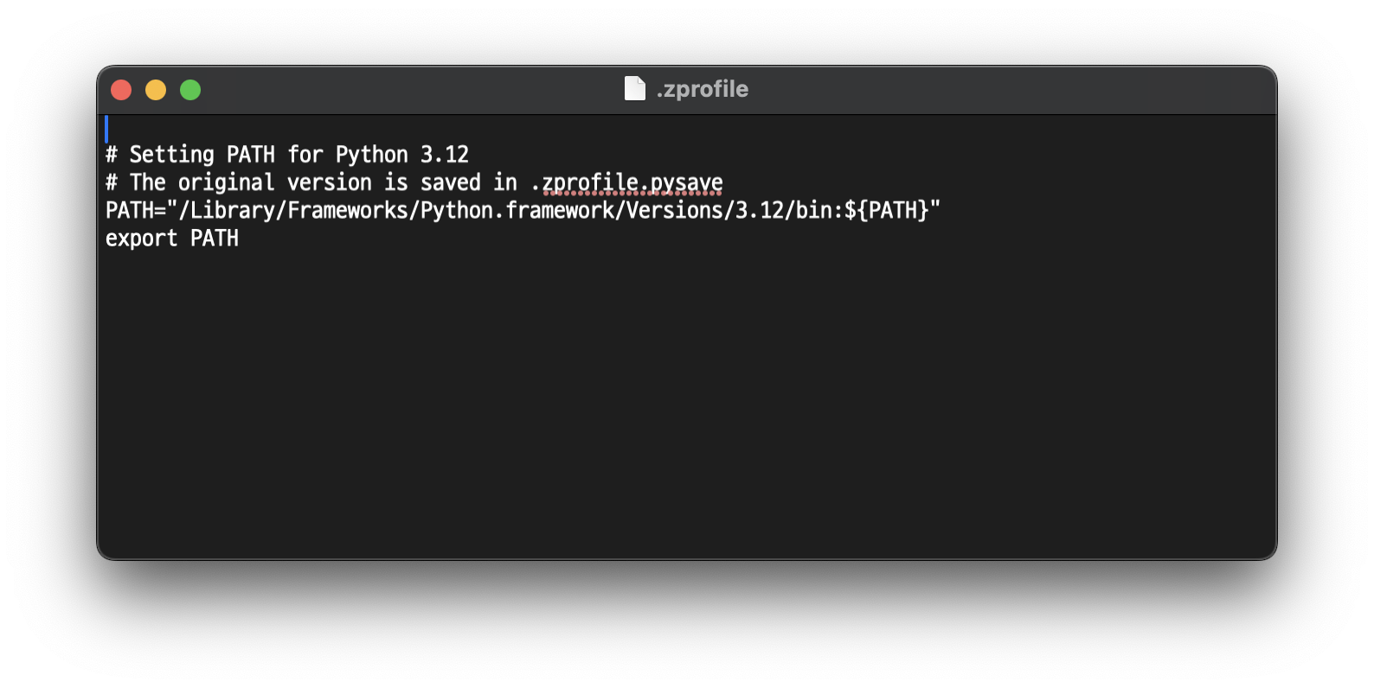Close the .zprofile window with red button
1374x688 pixels.
coord(121,90)
